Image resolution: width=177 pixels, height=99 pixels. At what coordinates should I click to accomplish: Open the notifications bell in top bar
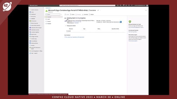pyautogui.click(x=124, y=5)
